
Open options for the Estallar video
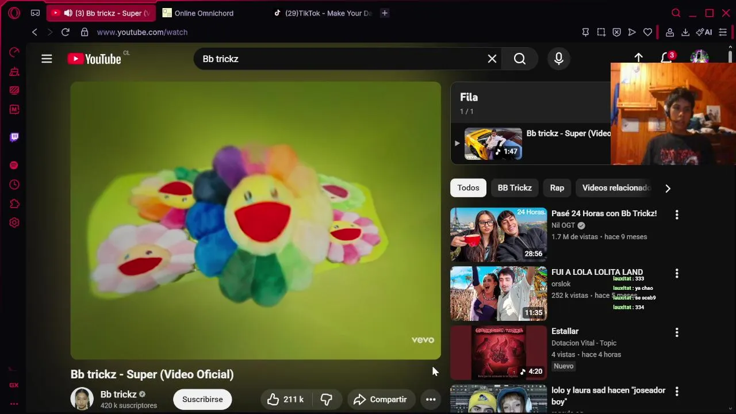pos(677,332)
